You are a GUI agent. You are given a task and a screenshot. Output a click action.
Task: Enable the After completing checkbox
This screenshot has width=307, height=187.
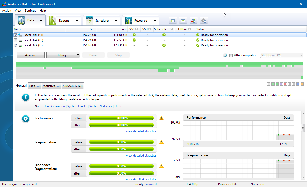tap(231, 55)
